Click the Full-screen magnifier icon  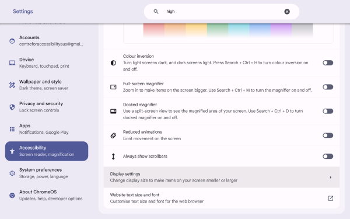coord(113,87)
